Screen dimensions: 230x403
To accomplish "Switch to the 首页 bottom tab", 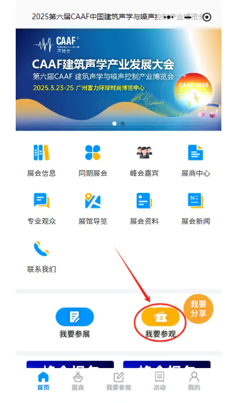I will pos(43,381).
